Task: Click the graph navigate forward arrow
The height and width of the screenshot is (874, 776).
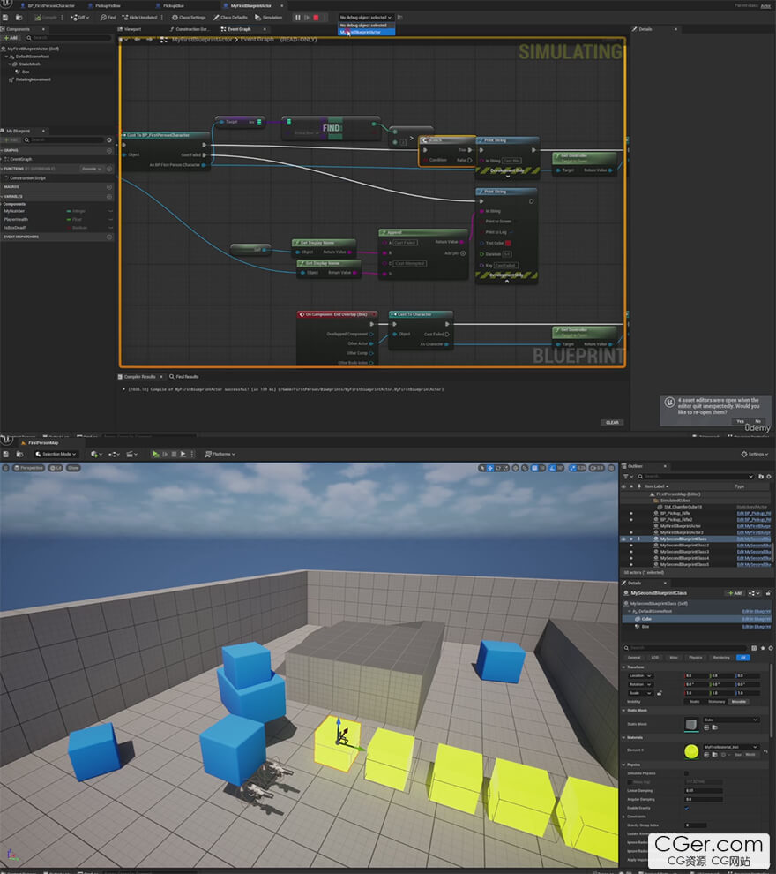Action: click(149, 40)
